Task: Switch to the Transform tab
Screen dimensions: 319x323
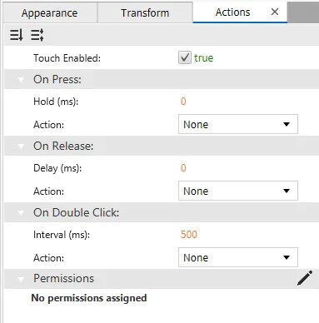Action: [x=145, y=12]
